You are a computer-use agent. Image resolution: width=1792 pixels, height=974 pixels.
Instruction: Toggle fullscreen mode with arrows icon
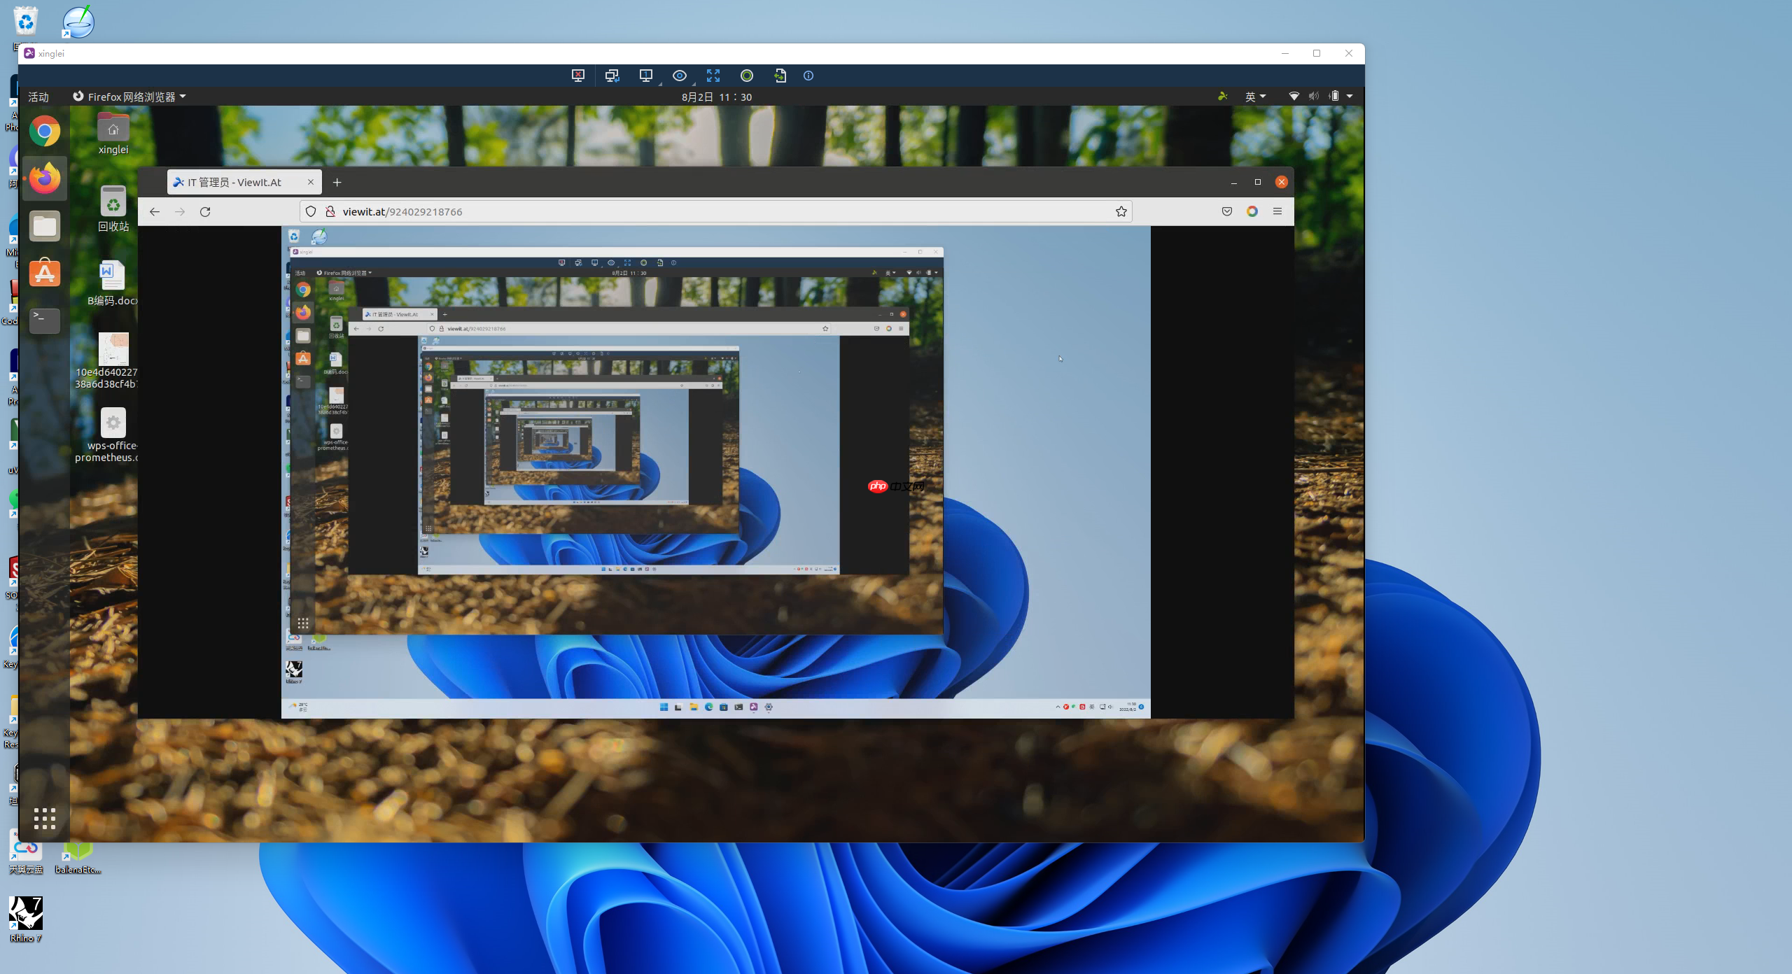coord(713,76)
